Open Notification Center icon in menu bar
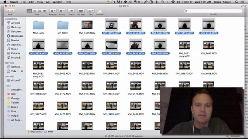Viewport: 248px width, 139px height. (242, 2)
